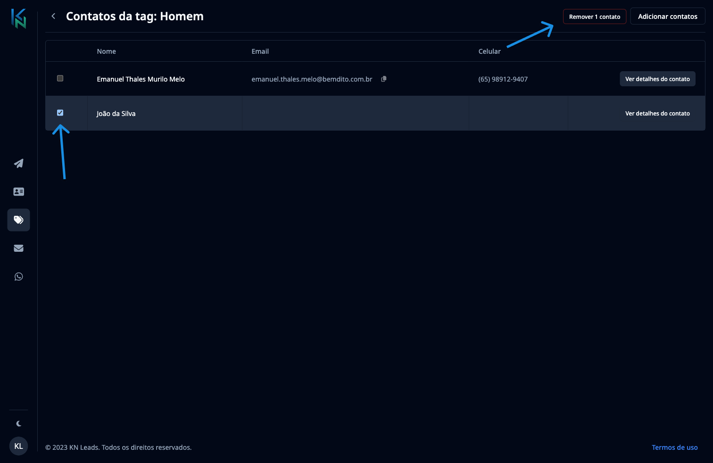Click email emanuel.thales.melo@bemdito.com.br

[x=312, y=79]
